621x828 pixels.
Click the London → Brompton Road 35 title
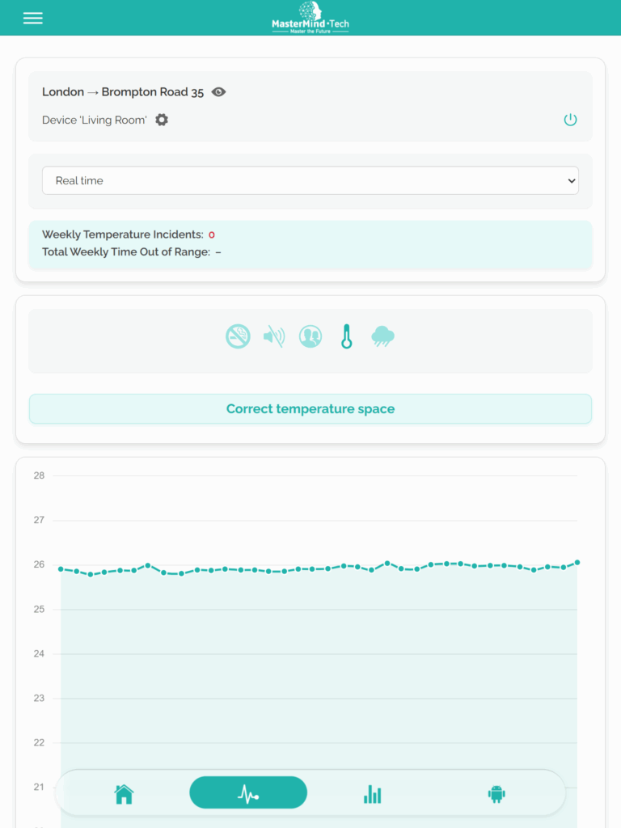click(123, 92)
